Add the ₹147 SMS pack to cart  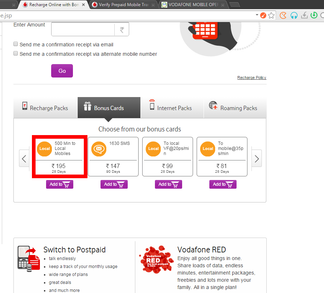(x=114, y=184)
